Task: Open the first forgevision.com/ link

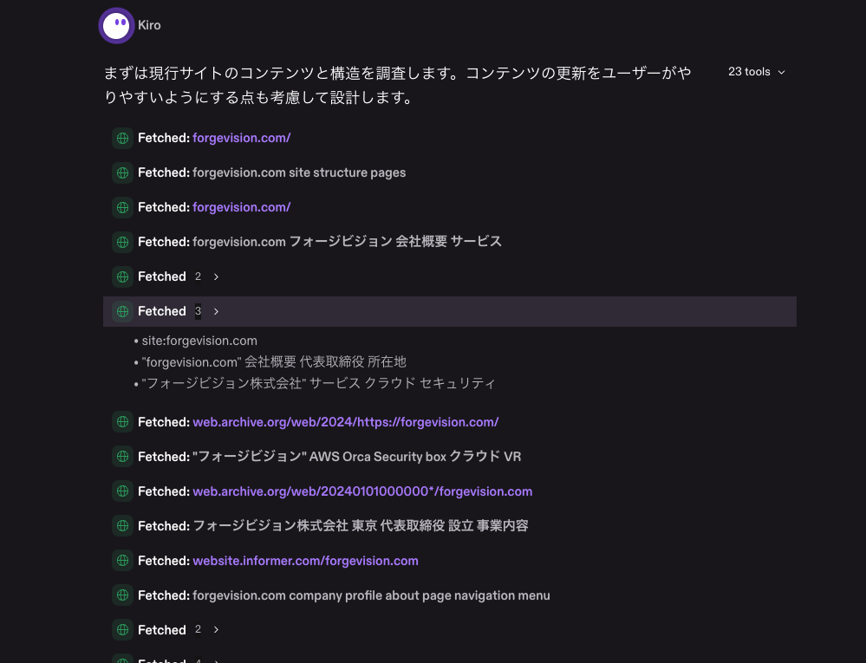Action: coord(241,138)
